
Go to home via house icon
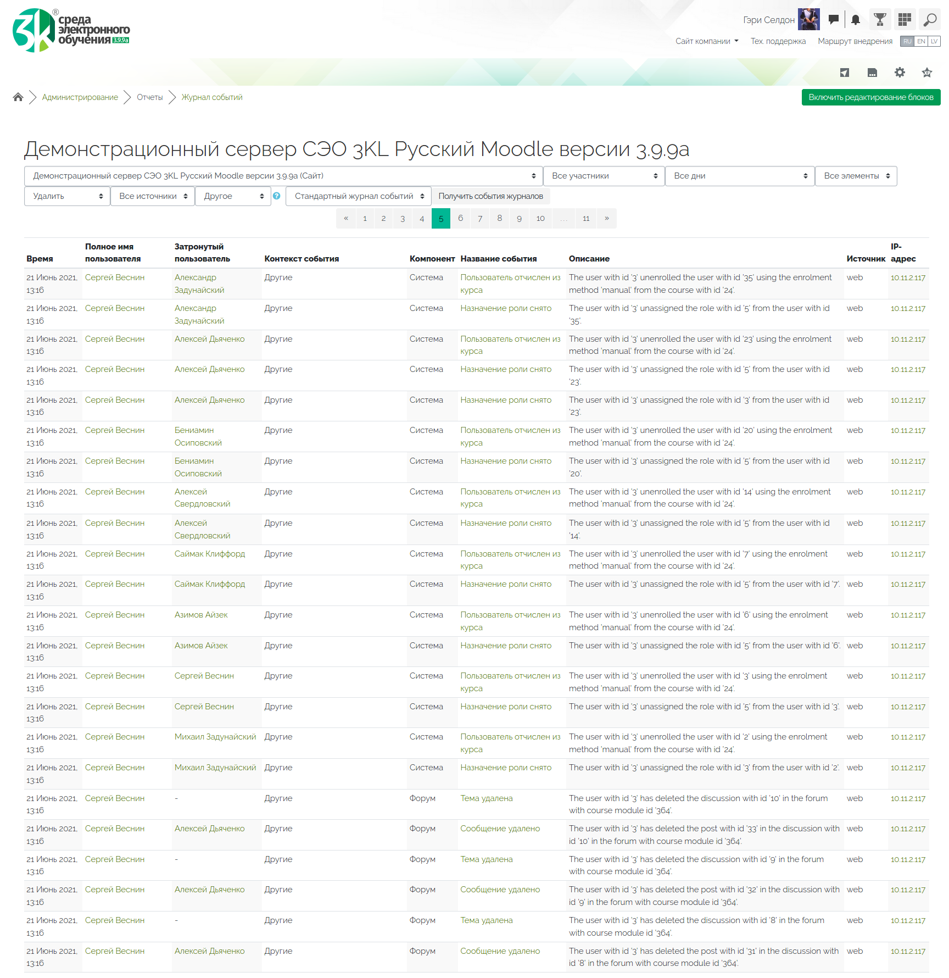click(18, 97)
